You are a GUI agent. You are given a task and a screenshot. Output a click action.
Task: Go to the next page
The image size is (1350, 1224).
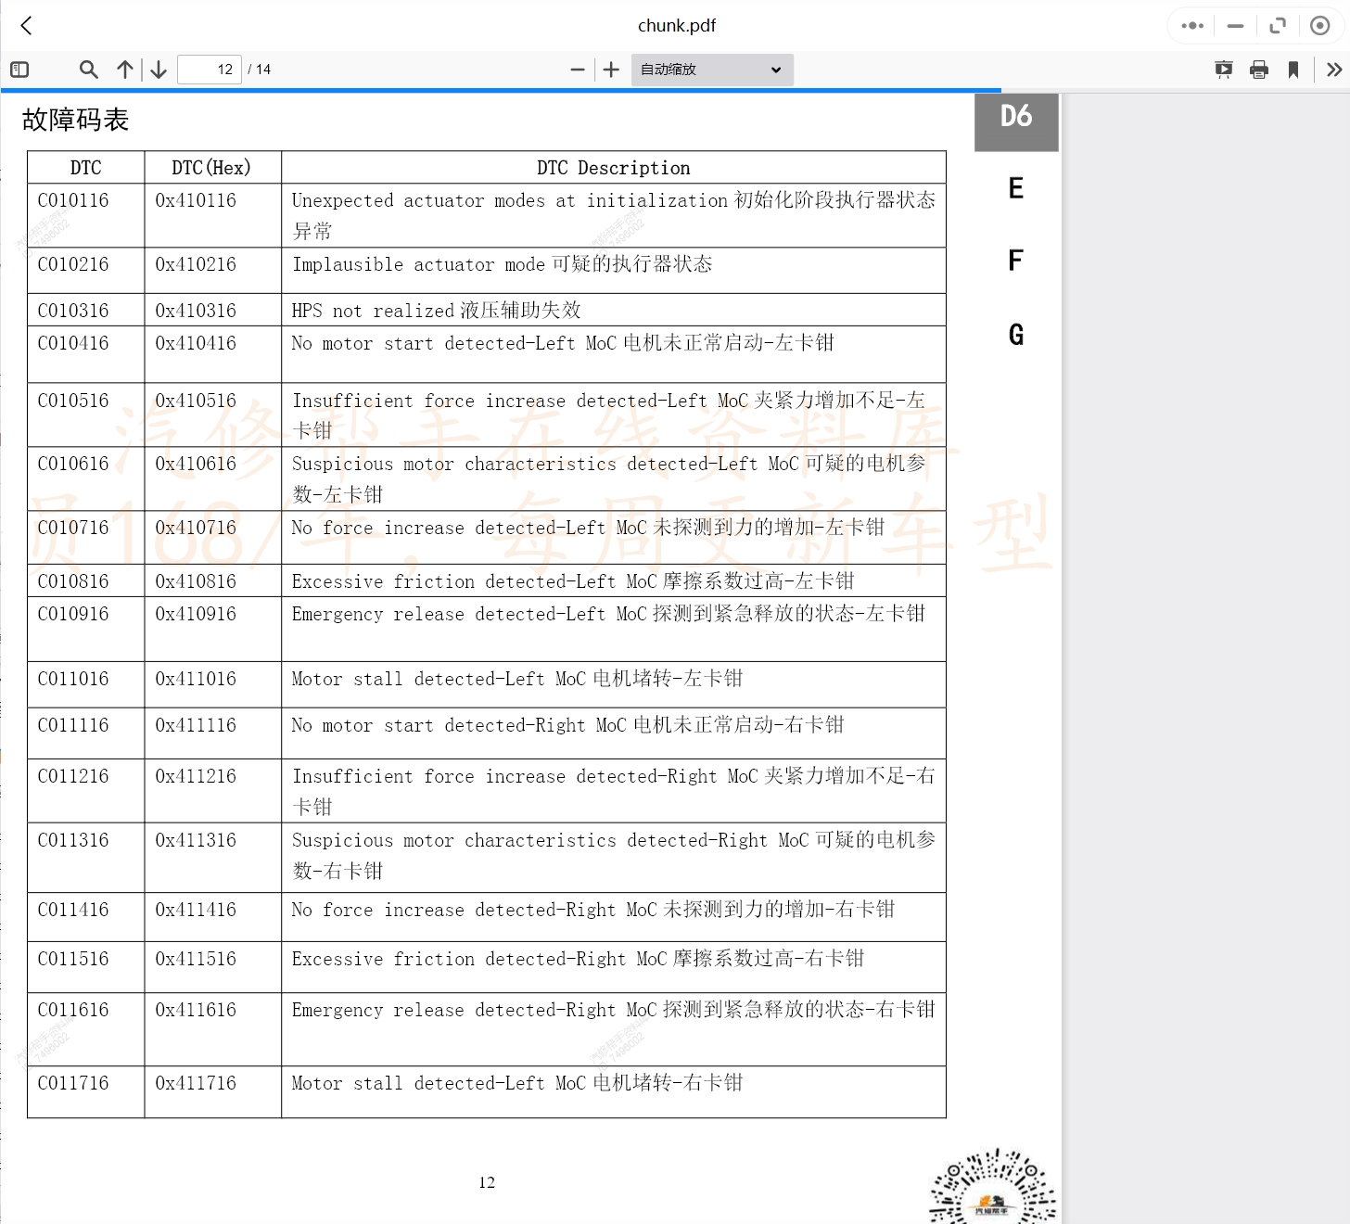159,70
